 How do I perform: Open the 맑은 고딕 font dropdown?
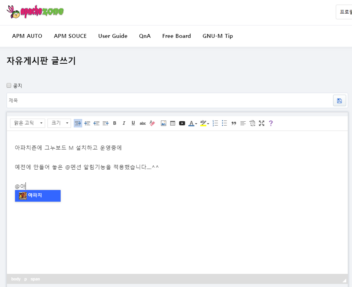[x=27, y=123]
